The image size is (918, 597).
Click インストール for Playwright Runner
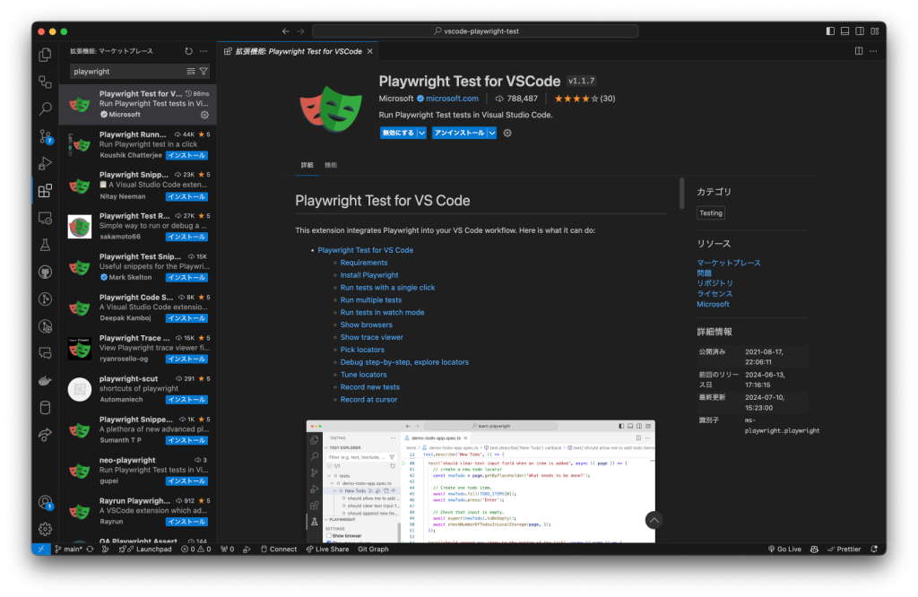pyautogui.click(x=186, y=154)
